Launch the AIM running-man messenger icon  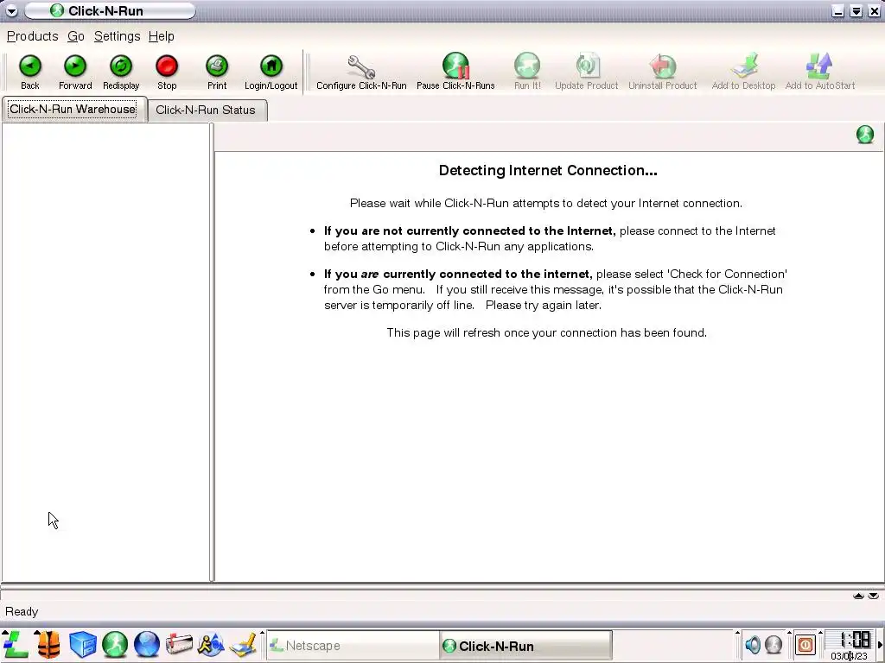pos(211,645)
